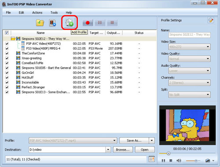
Task: Open the Channels dropdown
Action: point(189,83)
